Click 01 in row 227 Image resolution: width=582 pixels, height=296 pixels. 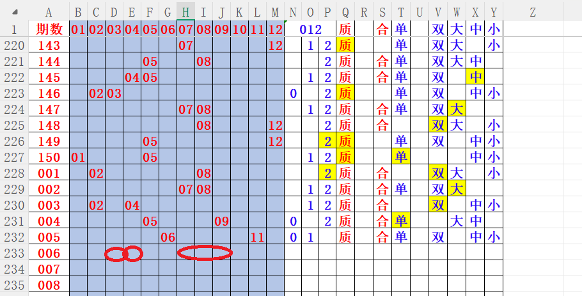pyautogui.click(x=78, y=157)
